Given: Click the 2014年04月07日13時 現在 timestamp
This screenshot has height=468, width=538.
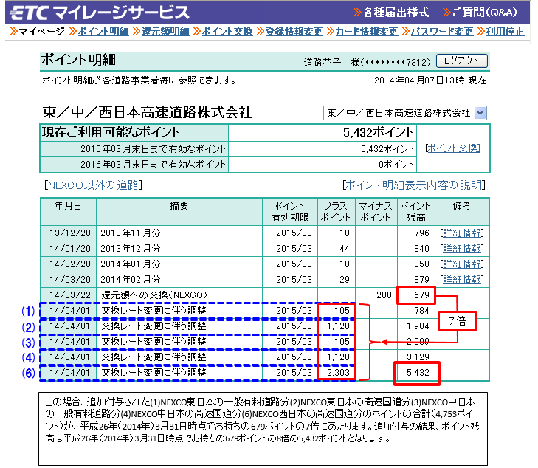Looking at the screenshot, I should (x=430, y=80).
